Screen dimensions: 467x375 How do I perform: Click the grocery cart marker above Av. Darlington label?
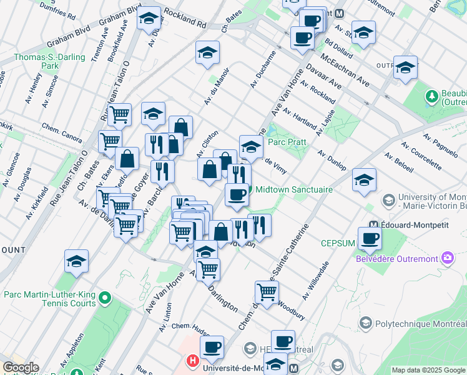(x=208, y=271)
